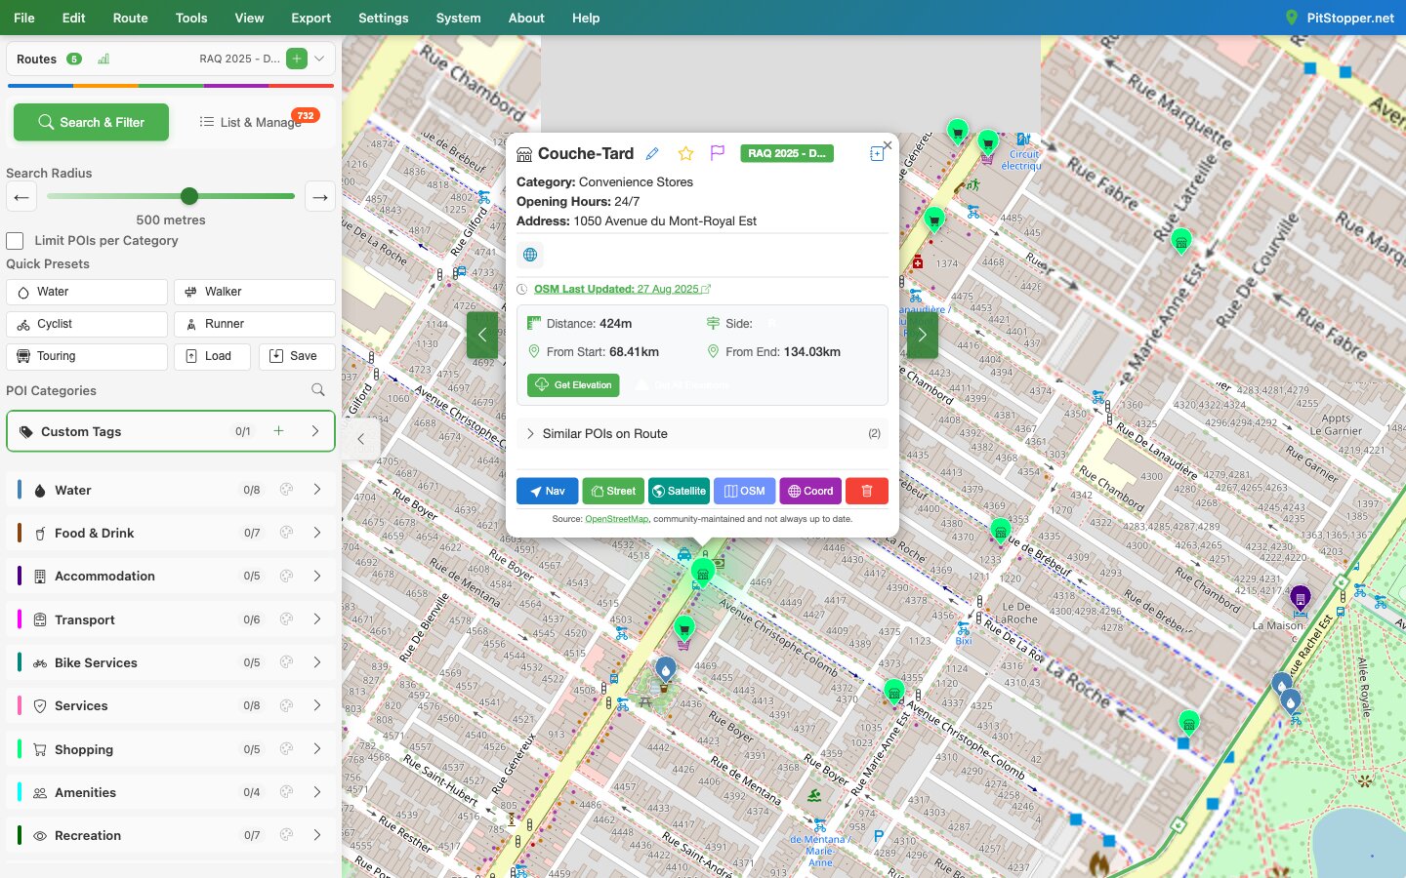Delete the POI with the red trash button
The height and width of the screenshot is (878, 1406).
(867, 491)
